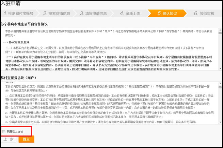Viewport: 223px width, 148px height.
Task: Click the bold paragraph starting （二）商户在使用
Action: pyautogui.click(x=109, y=63)
